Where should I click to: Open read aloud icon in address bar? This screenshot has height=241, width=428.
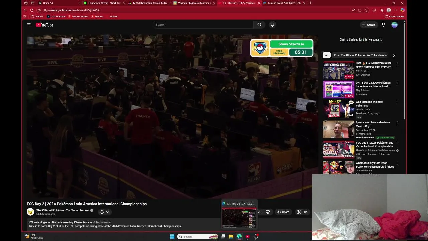click(354, 10)
